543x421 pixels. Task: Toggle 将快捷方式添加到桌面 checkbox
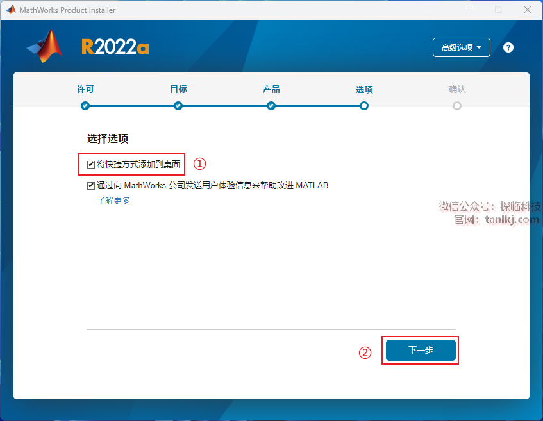point(91,165)
